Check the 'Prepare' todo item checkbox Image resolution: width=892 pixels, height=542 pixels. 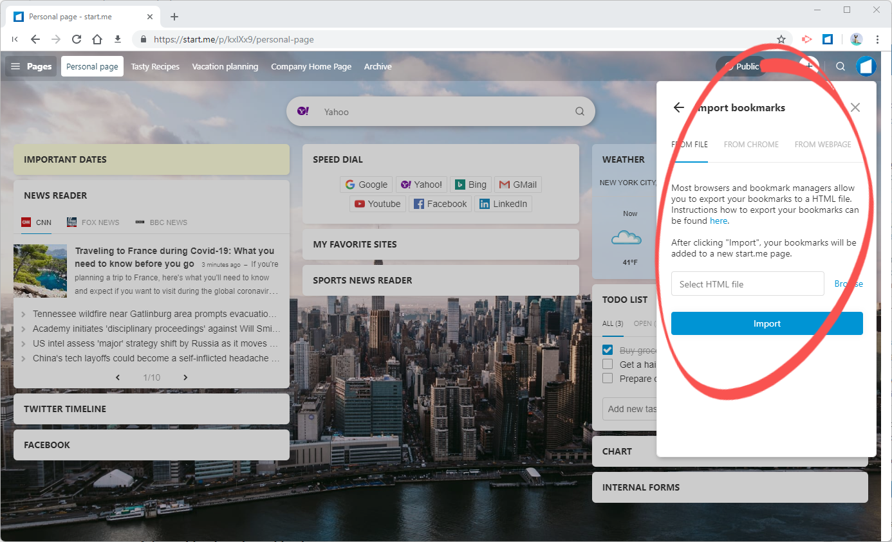tap(607, 379)
